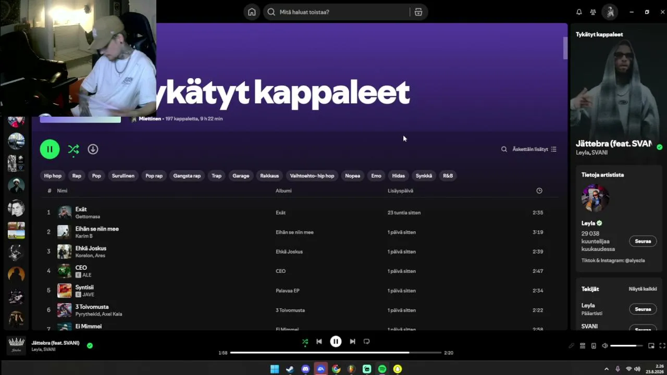Viewport: 667px width, 375px height.
Task: Click the now playing album cover thumbnail
Action: (17, 345)
